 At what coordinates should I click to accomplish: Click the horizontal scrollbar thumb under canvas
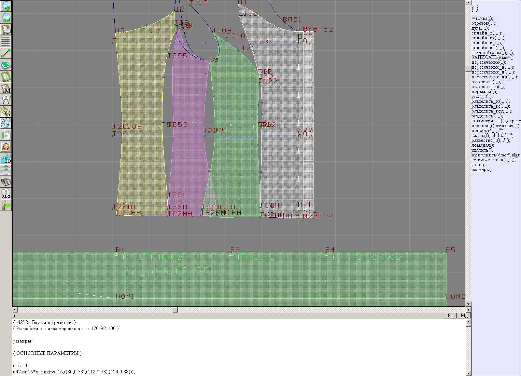tap(175, 310)
